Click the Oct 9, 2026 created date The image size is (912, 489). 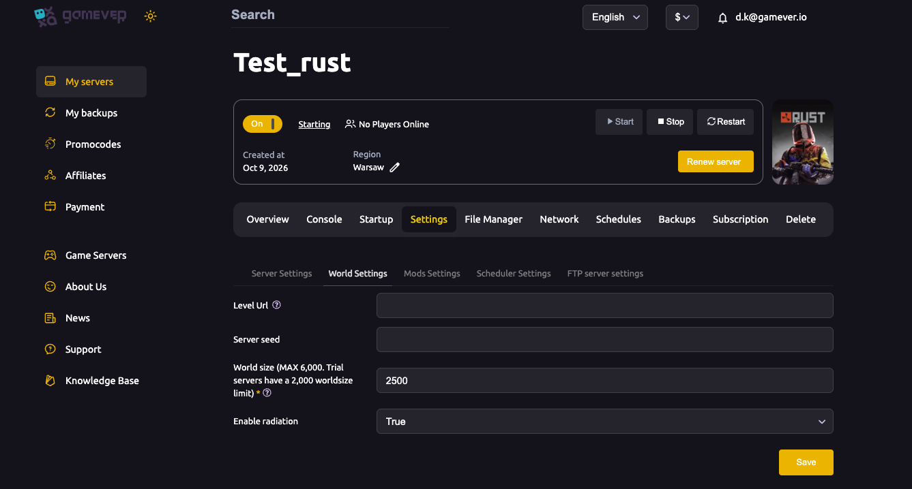[x=265, y=168]
